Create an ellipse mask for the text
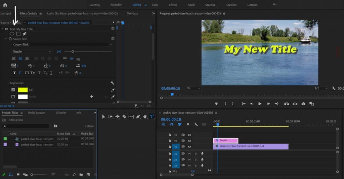The image size is (344, 179). (12, 34)
